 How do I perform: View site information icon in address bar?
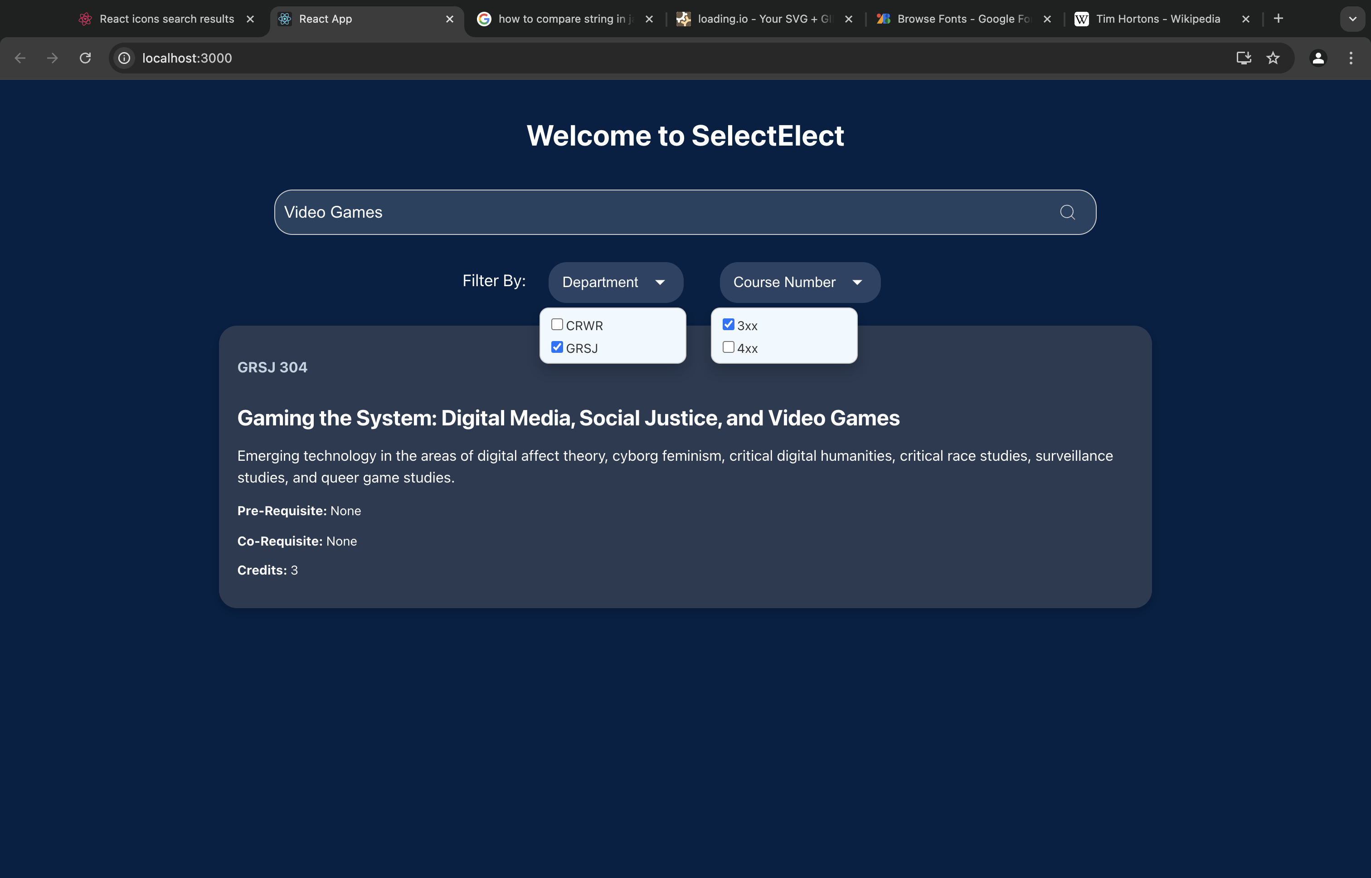tap(124, 58)
